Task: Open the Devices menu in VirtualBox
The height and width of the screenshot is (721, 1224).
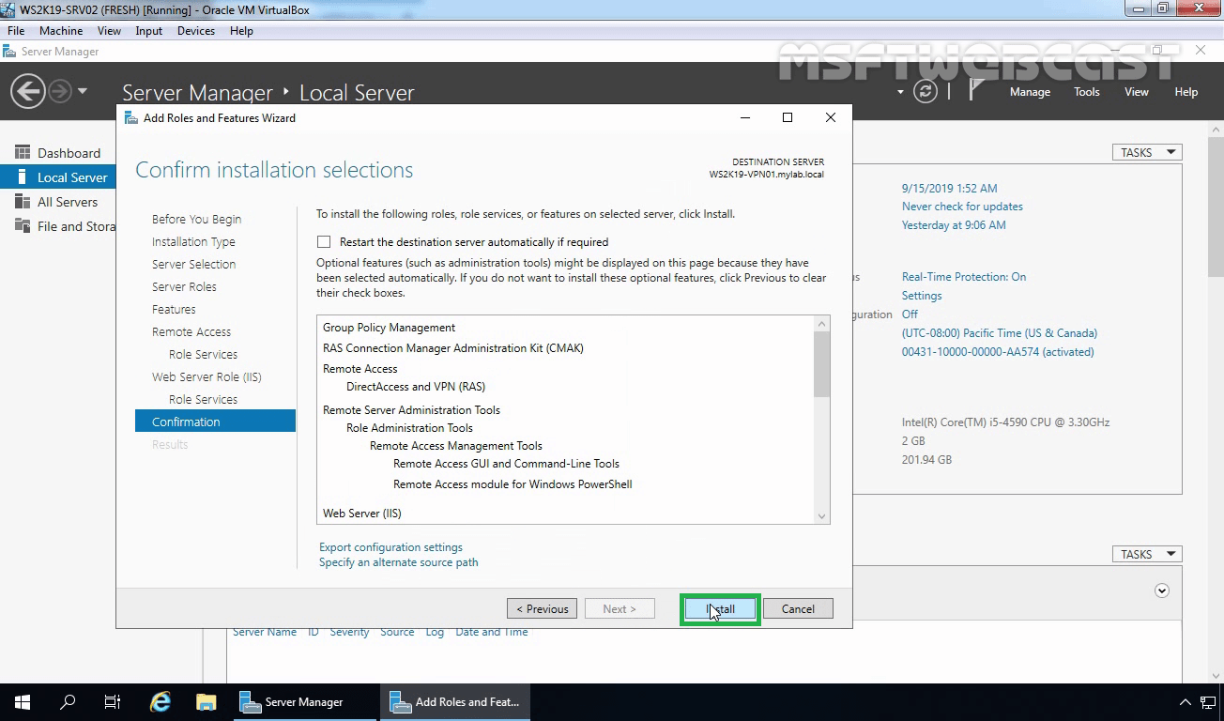Action: point(195,30)
